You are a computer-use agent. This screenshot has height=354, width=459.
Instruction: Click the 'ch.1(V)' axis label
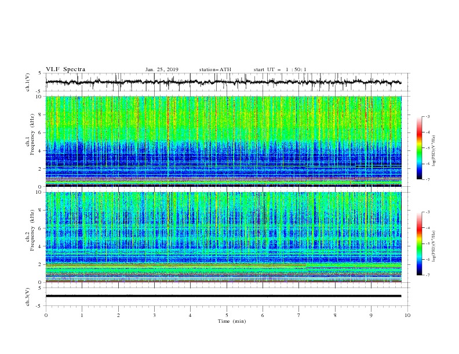point(27,82)
